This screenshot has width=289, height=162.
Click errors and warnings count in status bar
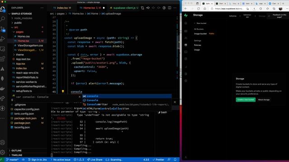[x=79, y=160]
